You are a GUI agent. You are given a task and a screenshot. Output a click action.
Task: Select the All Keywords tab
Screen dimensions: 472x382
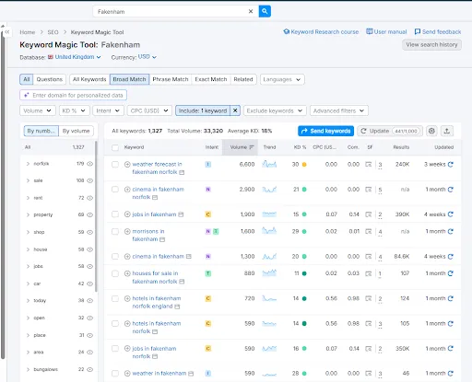(x=89, y=79)
